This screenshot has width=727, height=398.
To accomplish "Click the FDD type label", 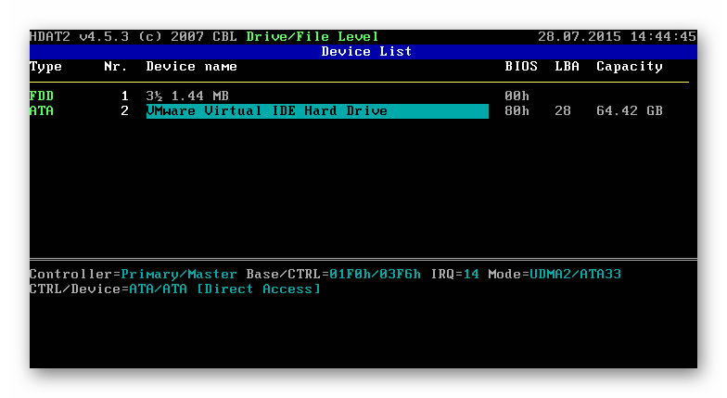I will coord(42,96).
